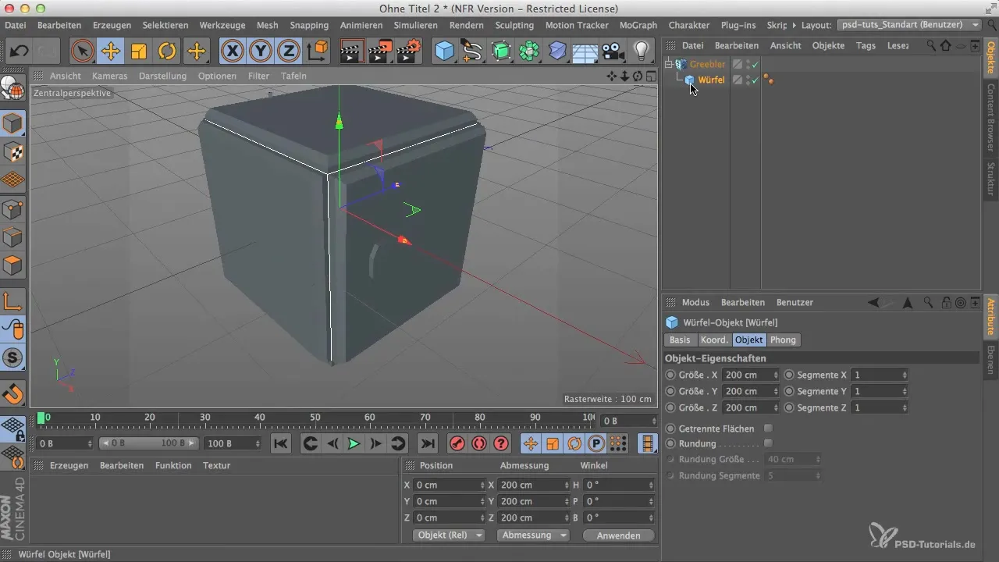Enable edges mode
The image size is (999, 562).
(13, 237)
